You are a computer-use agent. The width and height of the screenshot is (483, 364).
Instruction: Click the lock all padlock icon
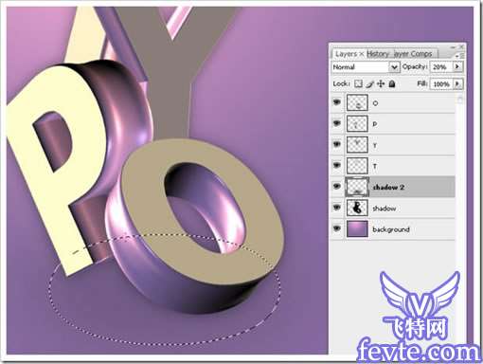click(x=392, y=83)
